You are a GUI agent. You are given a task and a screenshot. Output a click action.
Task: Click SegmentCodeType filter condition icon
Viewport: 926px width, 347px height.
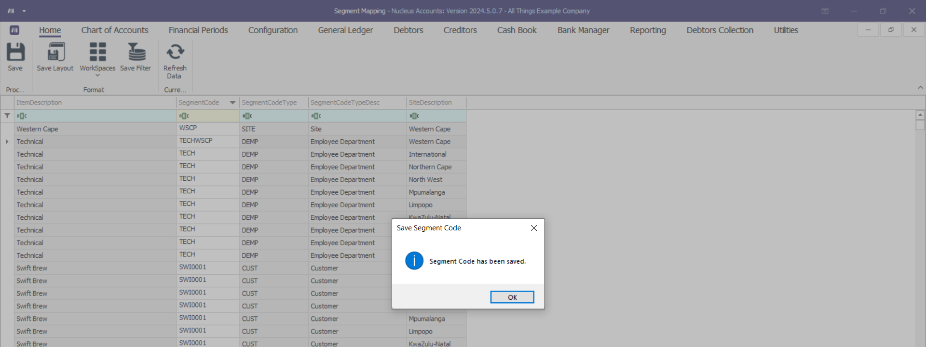(247, 116)
